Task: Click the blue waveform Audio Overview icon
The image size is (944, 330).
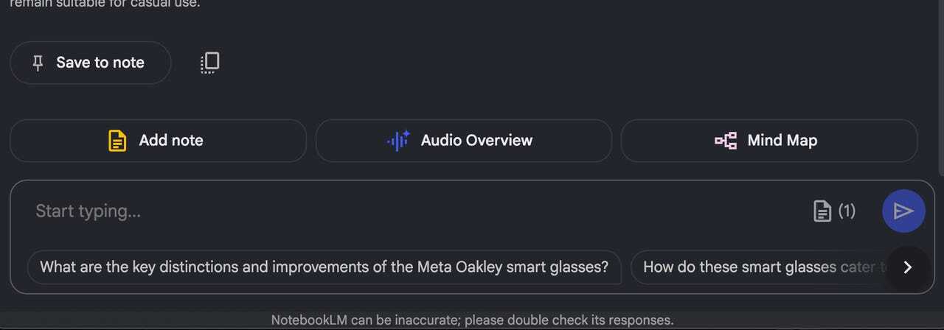Action: 398,141
